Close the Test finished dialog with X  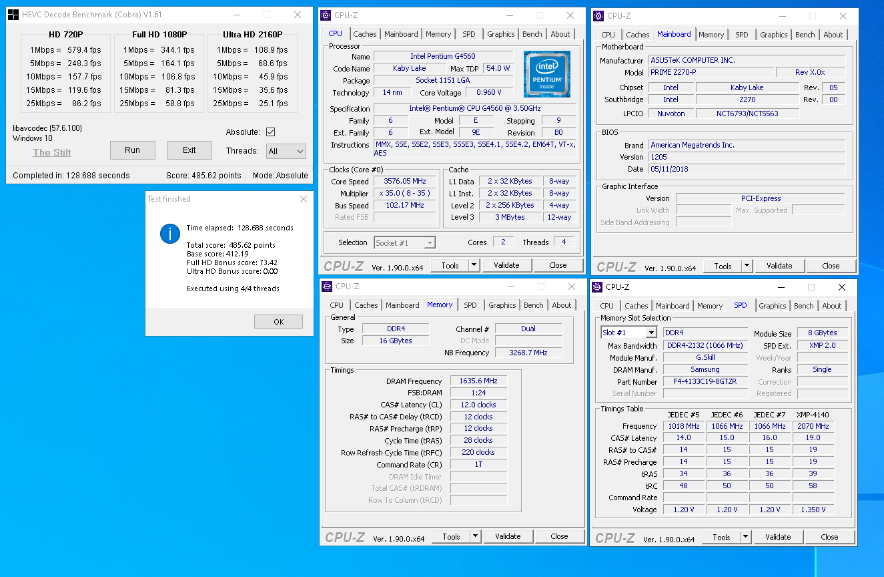coord(304,199)
